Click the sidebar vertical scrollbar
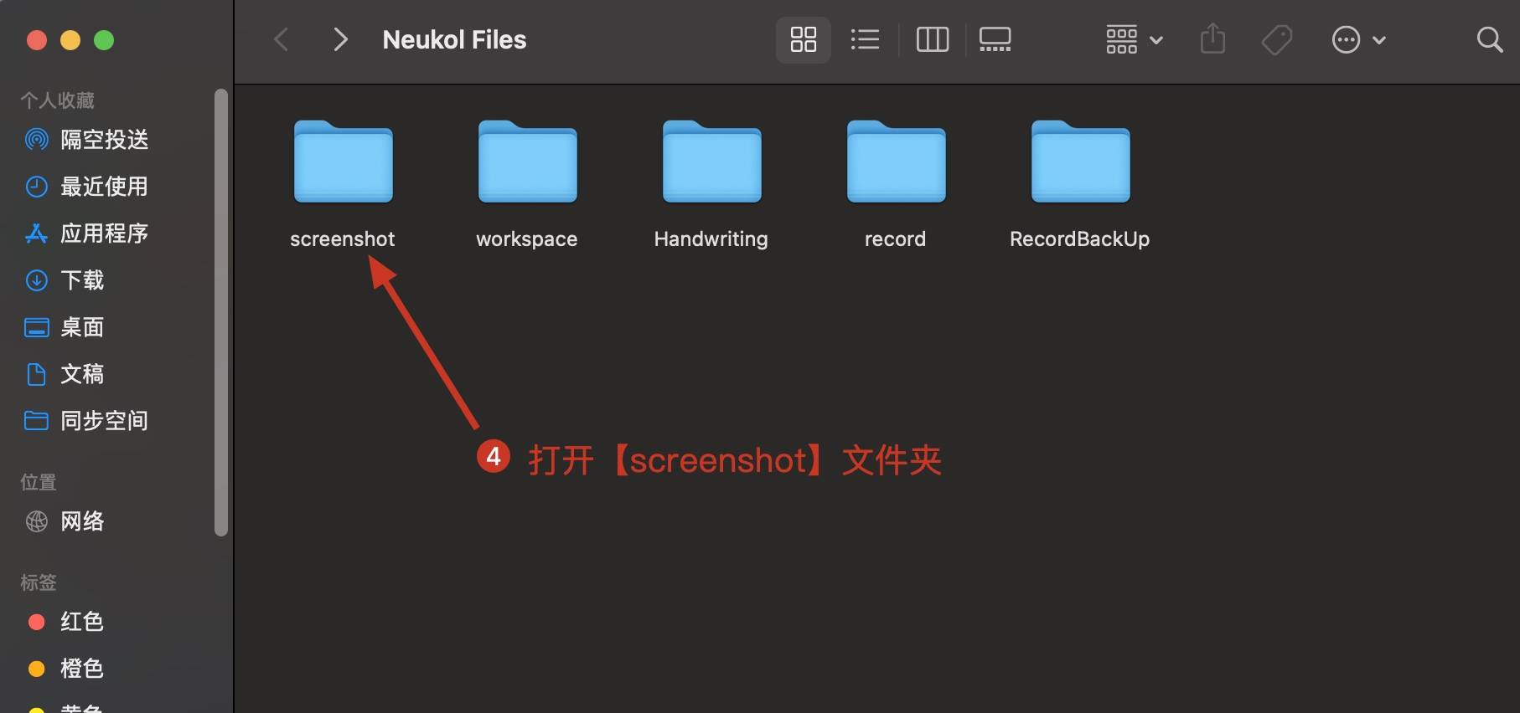Screen dimensions: 1520x713 click(220, 311)
